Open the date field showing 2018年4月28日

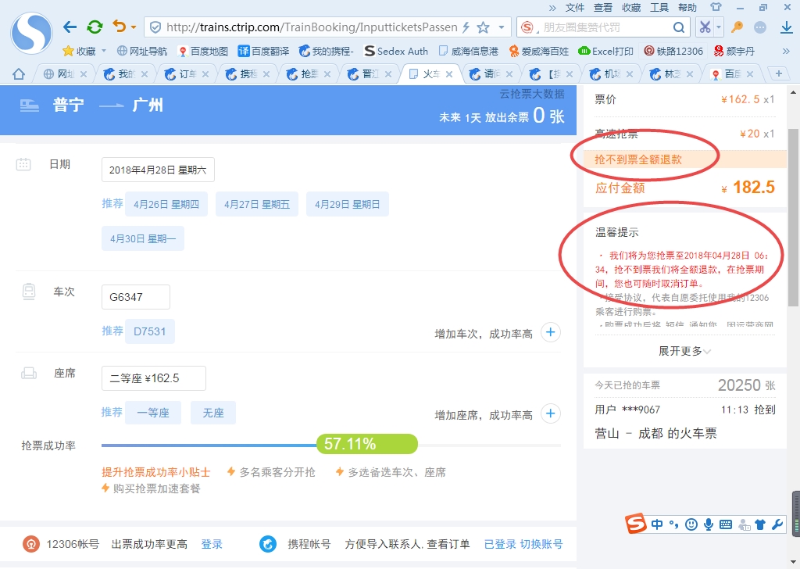[x=158, y=170]
